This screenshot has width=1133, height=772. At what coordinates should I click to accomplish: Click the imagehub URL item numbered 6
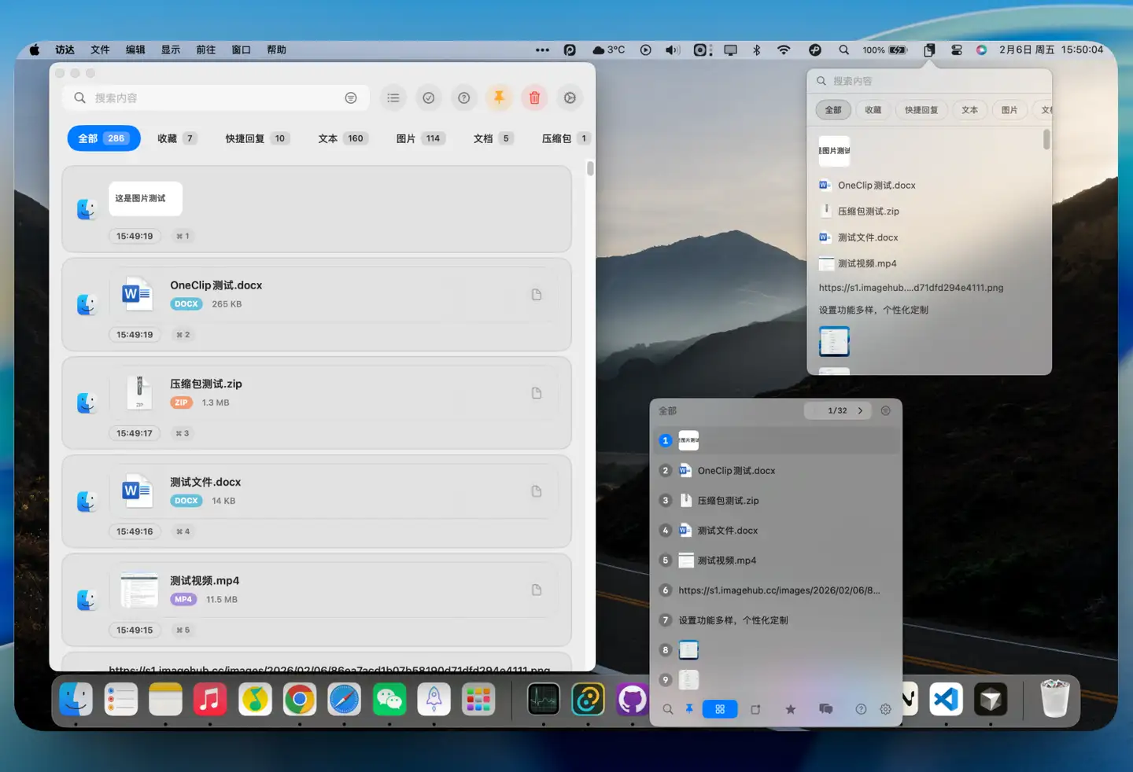[x=778, y=590]
